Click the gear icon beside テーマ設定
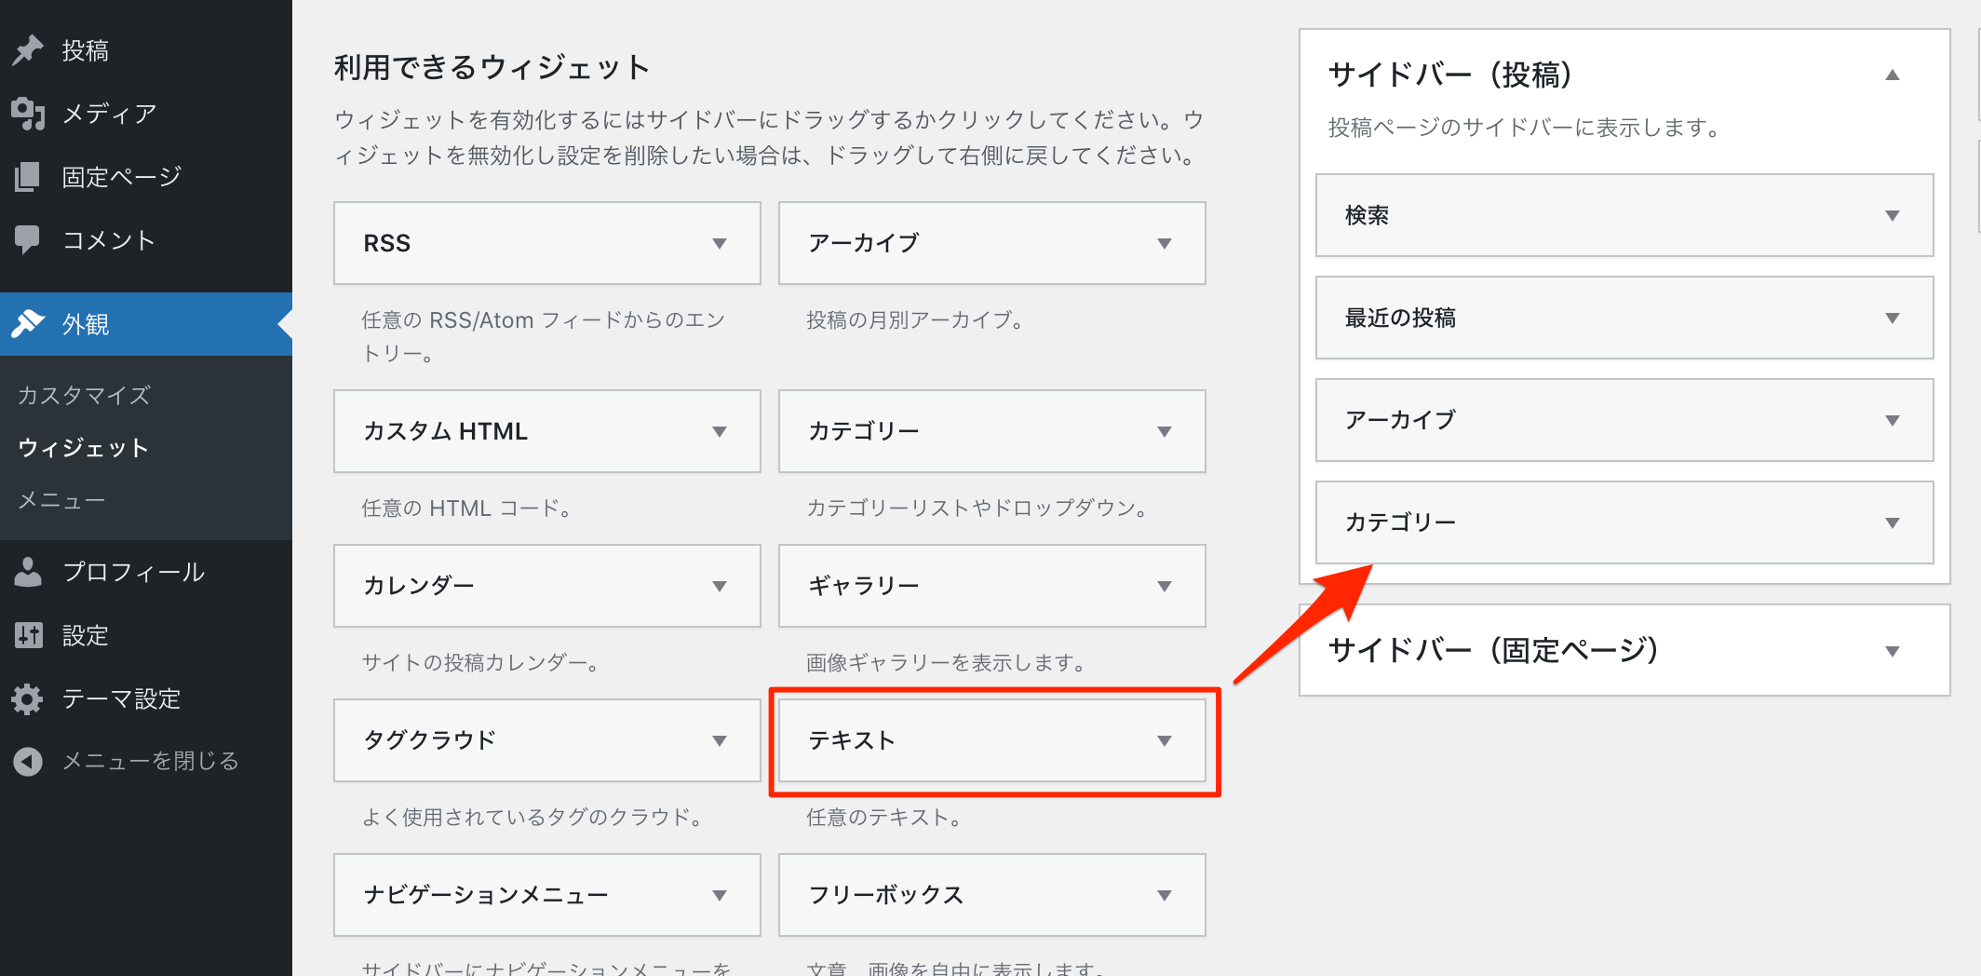Viewport: 1981px width, 976px height. click(28, 698)
